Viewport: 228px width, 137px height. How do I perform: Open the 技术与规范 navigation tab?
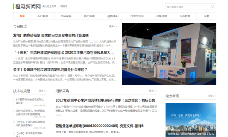click(x=137, y=16)
